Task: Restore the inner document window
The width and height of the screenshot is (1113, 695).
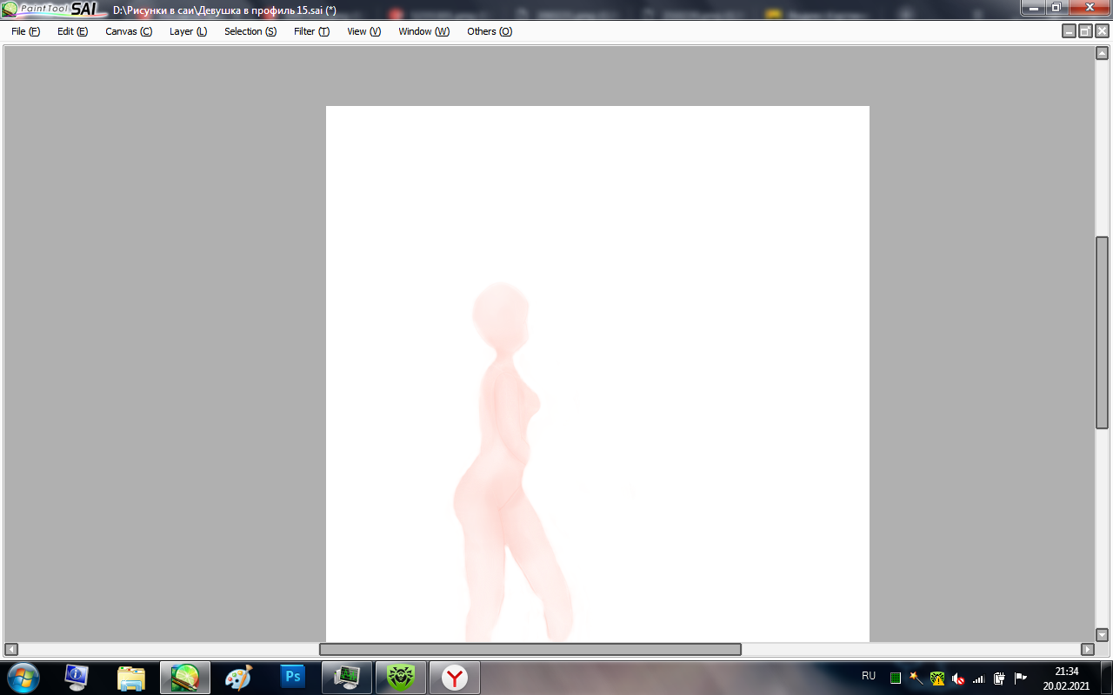Action: (1085, 31)
